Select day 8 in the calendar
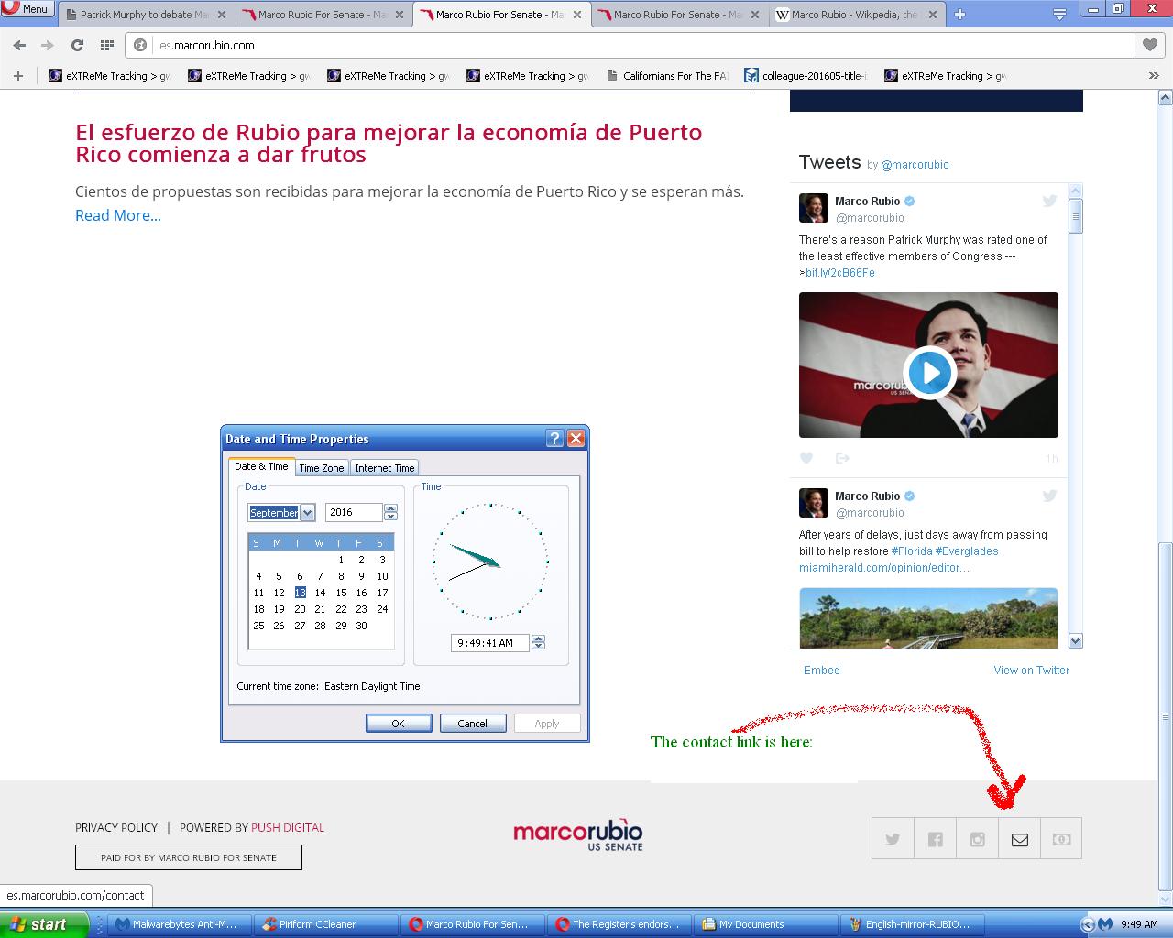 [x=341, y=576]
